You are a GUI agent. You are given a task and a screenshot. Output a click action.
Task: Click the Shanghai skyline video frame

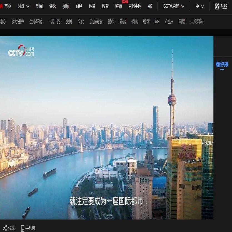coord(107,128)
